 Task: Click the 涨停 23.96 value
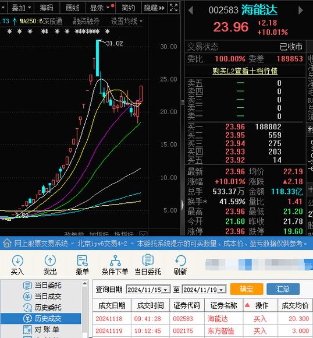[235, 231]
